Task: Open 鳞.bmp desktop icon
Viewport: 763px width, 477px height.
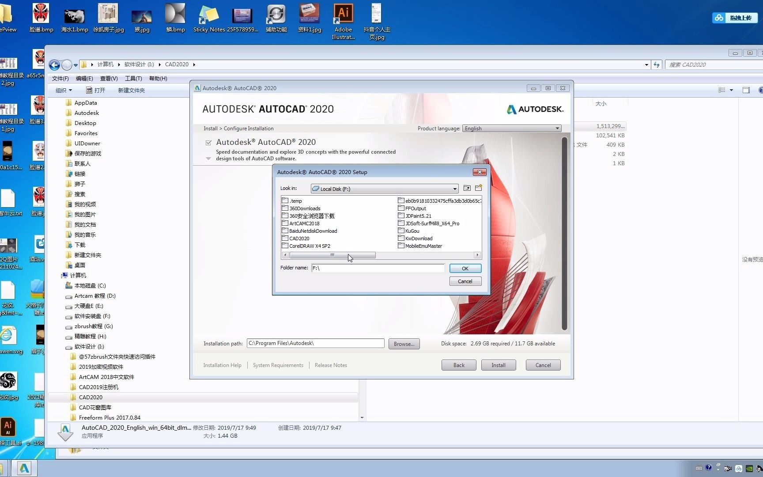Action: (175, 18)
